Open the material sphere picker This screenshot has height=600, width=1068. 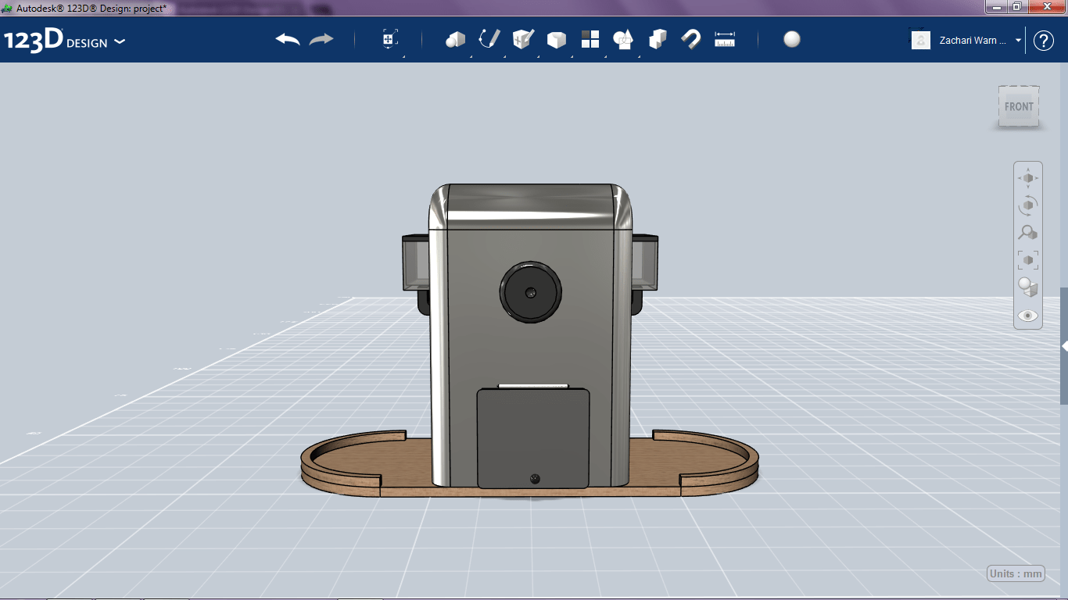(791, 39)
